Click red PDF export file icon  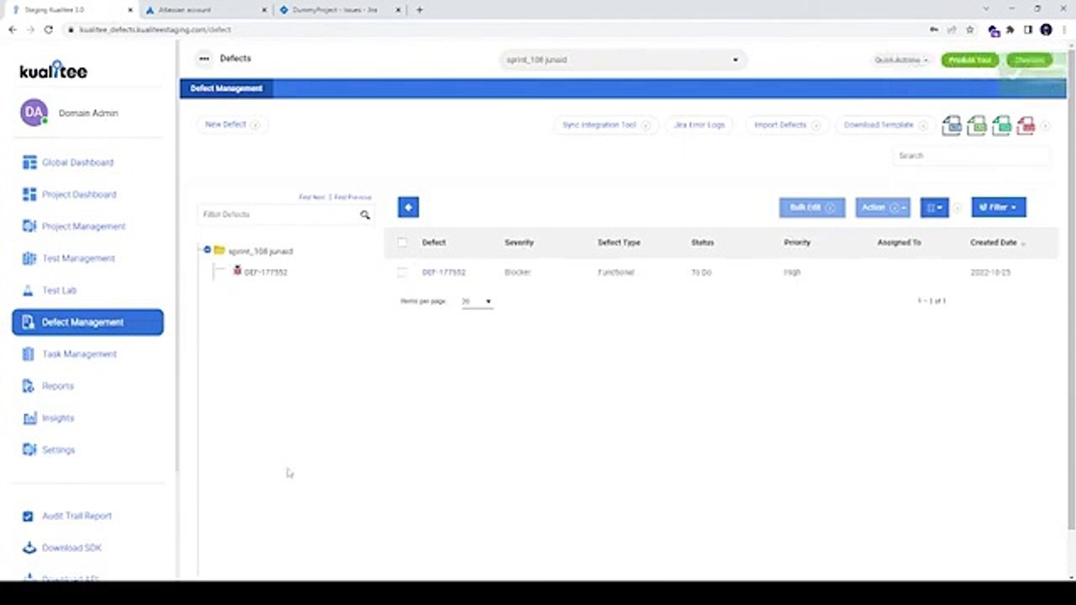point(1026,125)
